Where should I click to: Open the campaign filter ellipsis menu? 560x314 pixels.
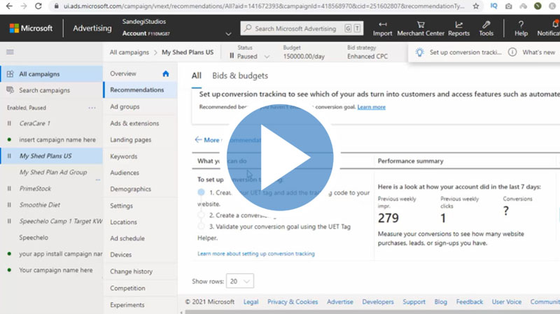pyautogui.click(x=92, y=108)
